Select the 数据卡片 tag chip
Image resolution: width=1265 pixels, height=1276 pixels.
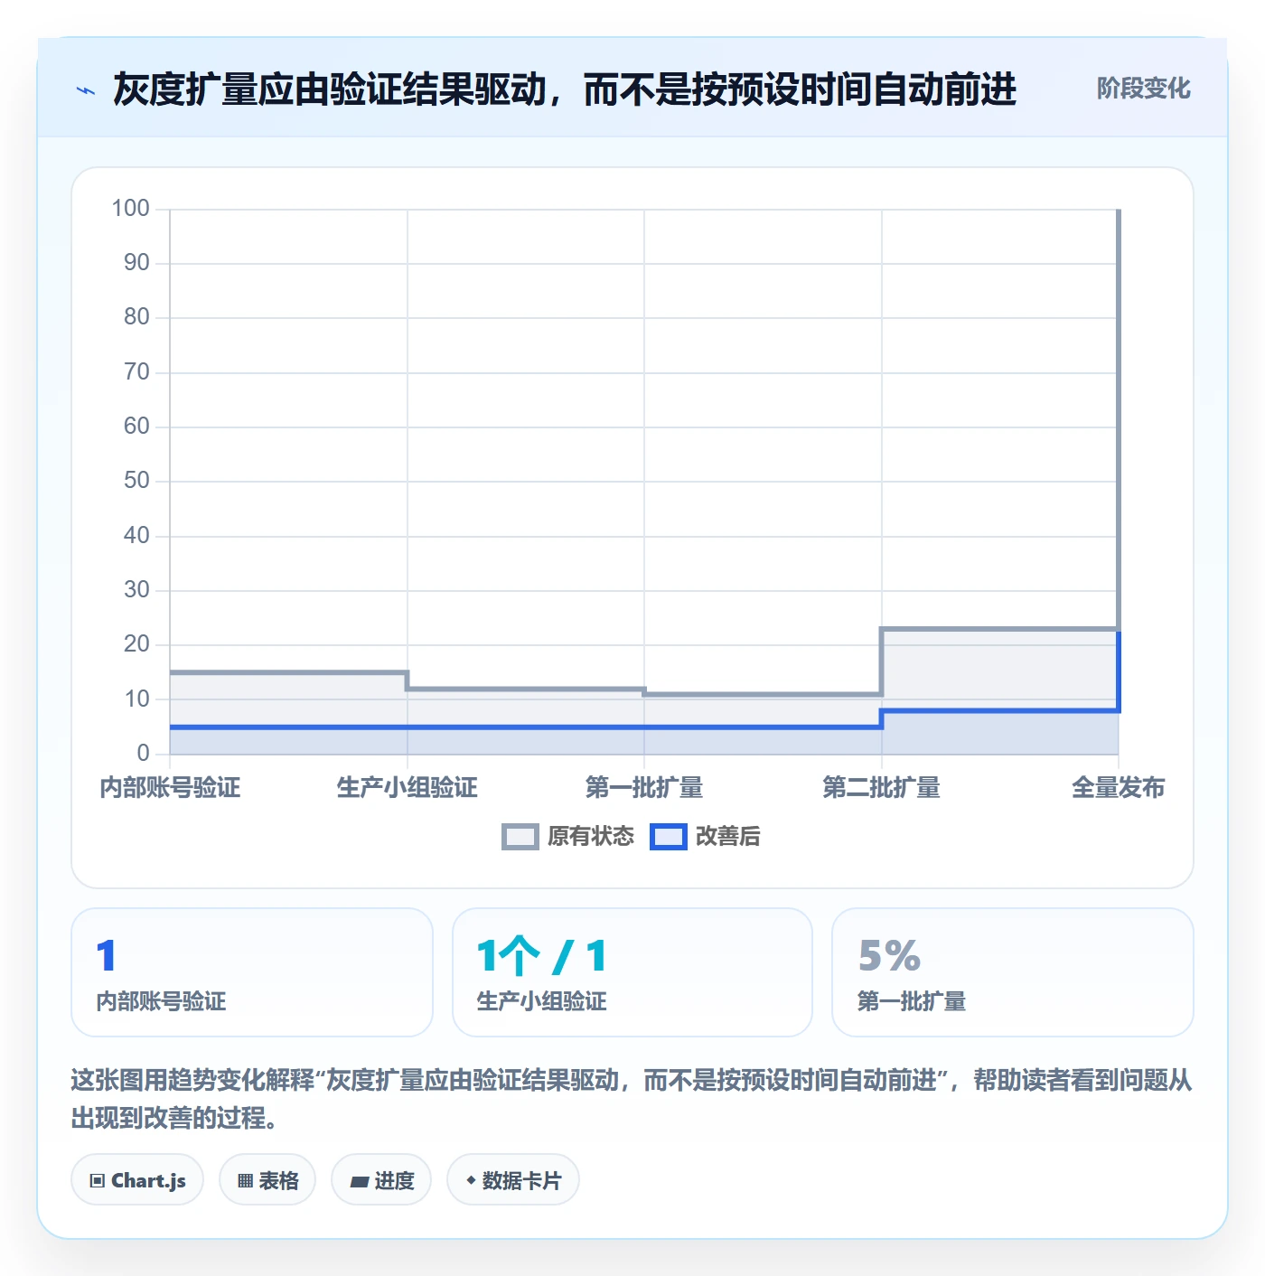click(x=513, y=1179)
